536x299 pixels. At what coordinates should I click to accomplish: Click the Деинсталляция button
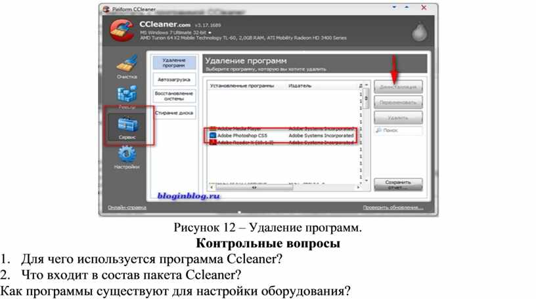398,87
